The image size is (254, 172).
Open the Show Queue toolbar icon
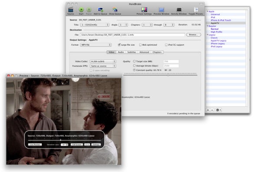(115, 10)
